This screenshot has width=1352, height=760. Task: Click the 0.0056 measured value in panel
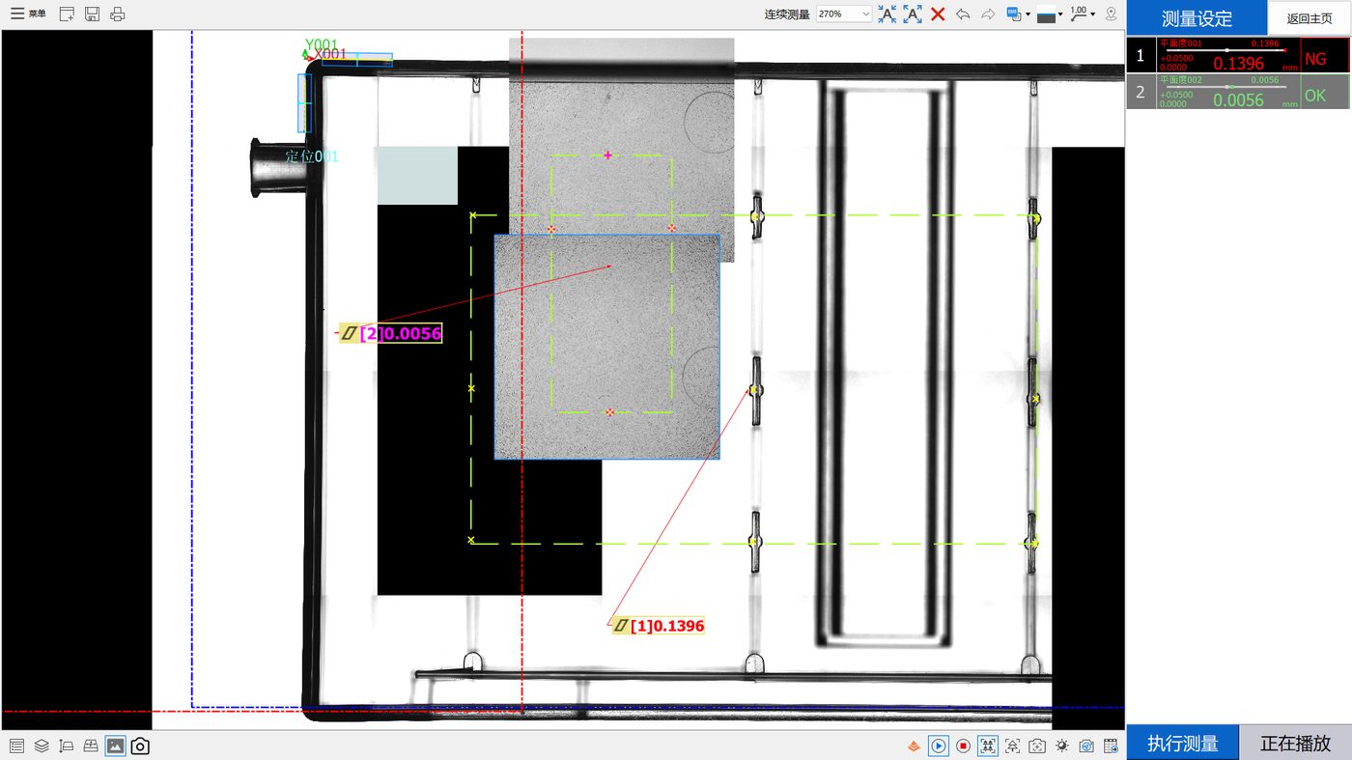[x=1238, y=99]
